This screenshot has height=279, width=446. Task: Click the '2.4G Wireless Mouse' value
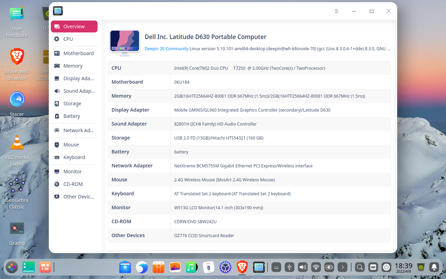[224, 180]
